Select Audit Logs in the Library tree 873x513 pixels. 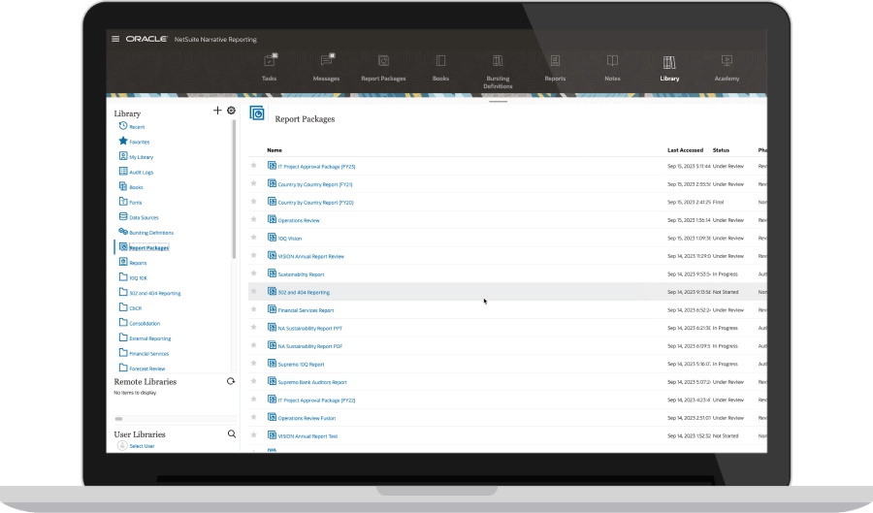pos(141,172)
